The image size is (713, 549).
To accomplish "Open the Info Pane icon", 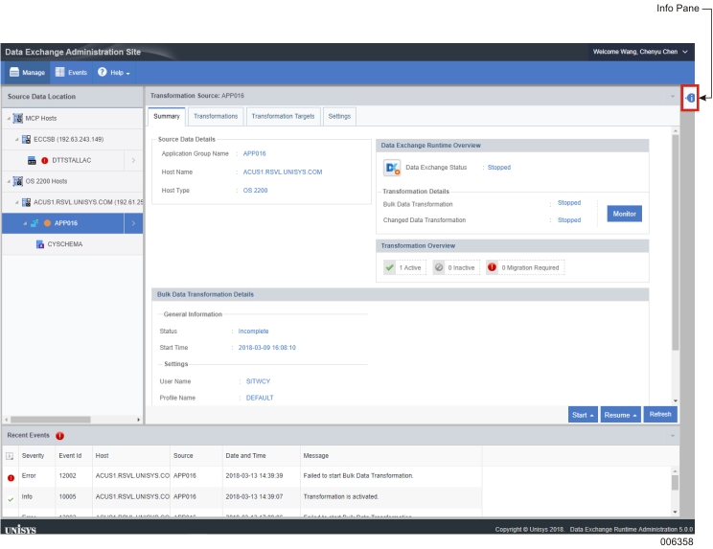I will (x=690, y=97).
